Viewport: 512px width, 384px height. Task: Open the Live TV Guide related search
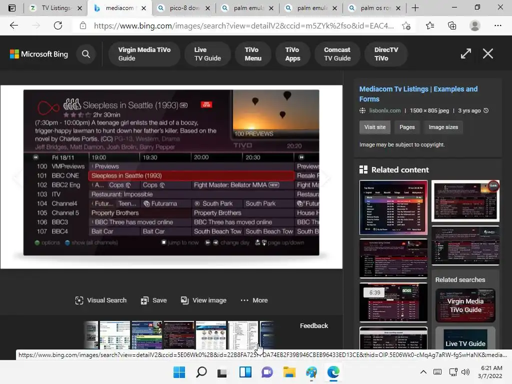[x=465, y=339]
